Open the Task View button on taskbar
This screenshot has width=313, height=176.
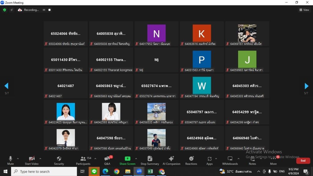click(82, 171)
